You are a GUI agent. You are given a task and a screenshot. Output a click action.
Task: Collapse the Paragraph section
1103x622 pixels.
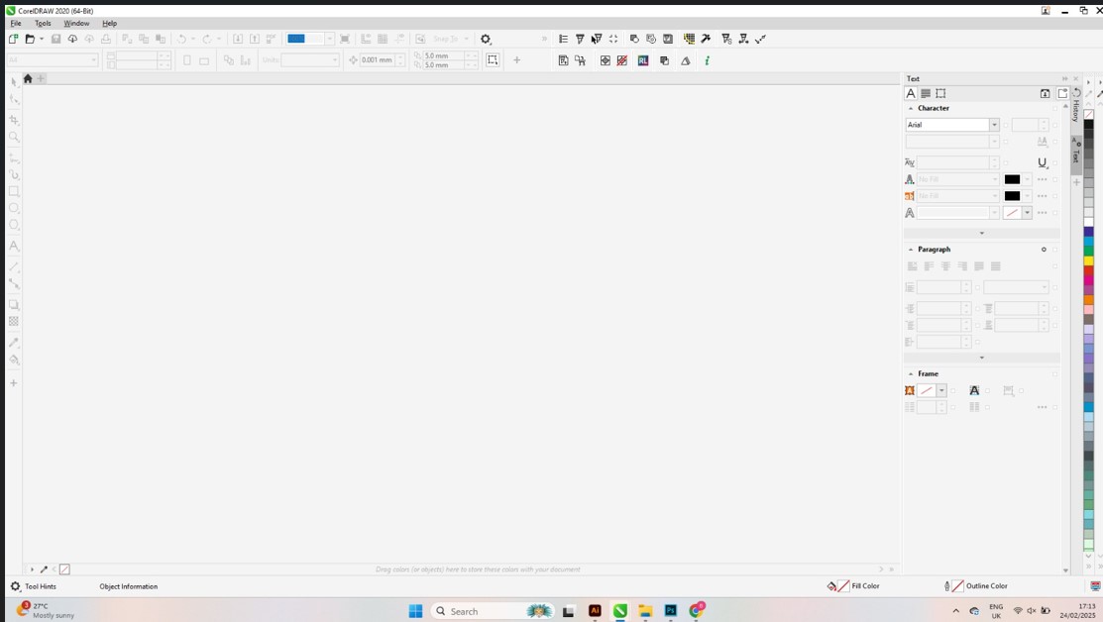pos(911,250)
